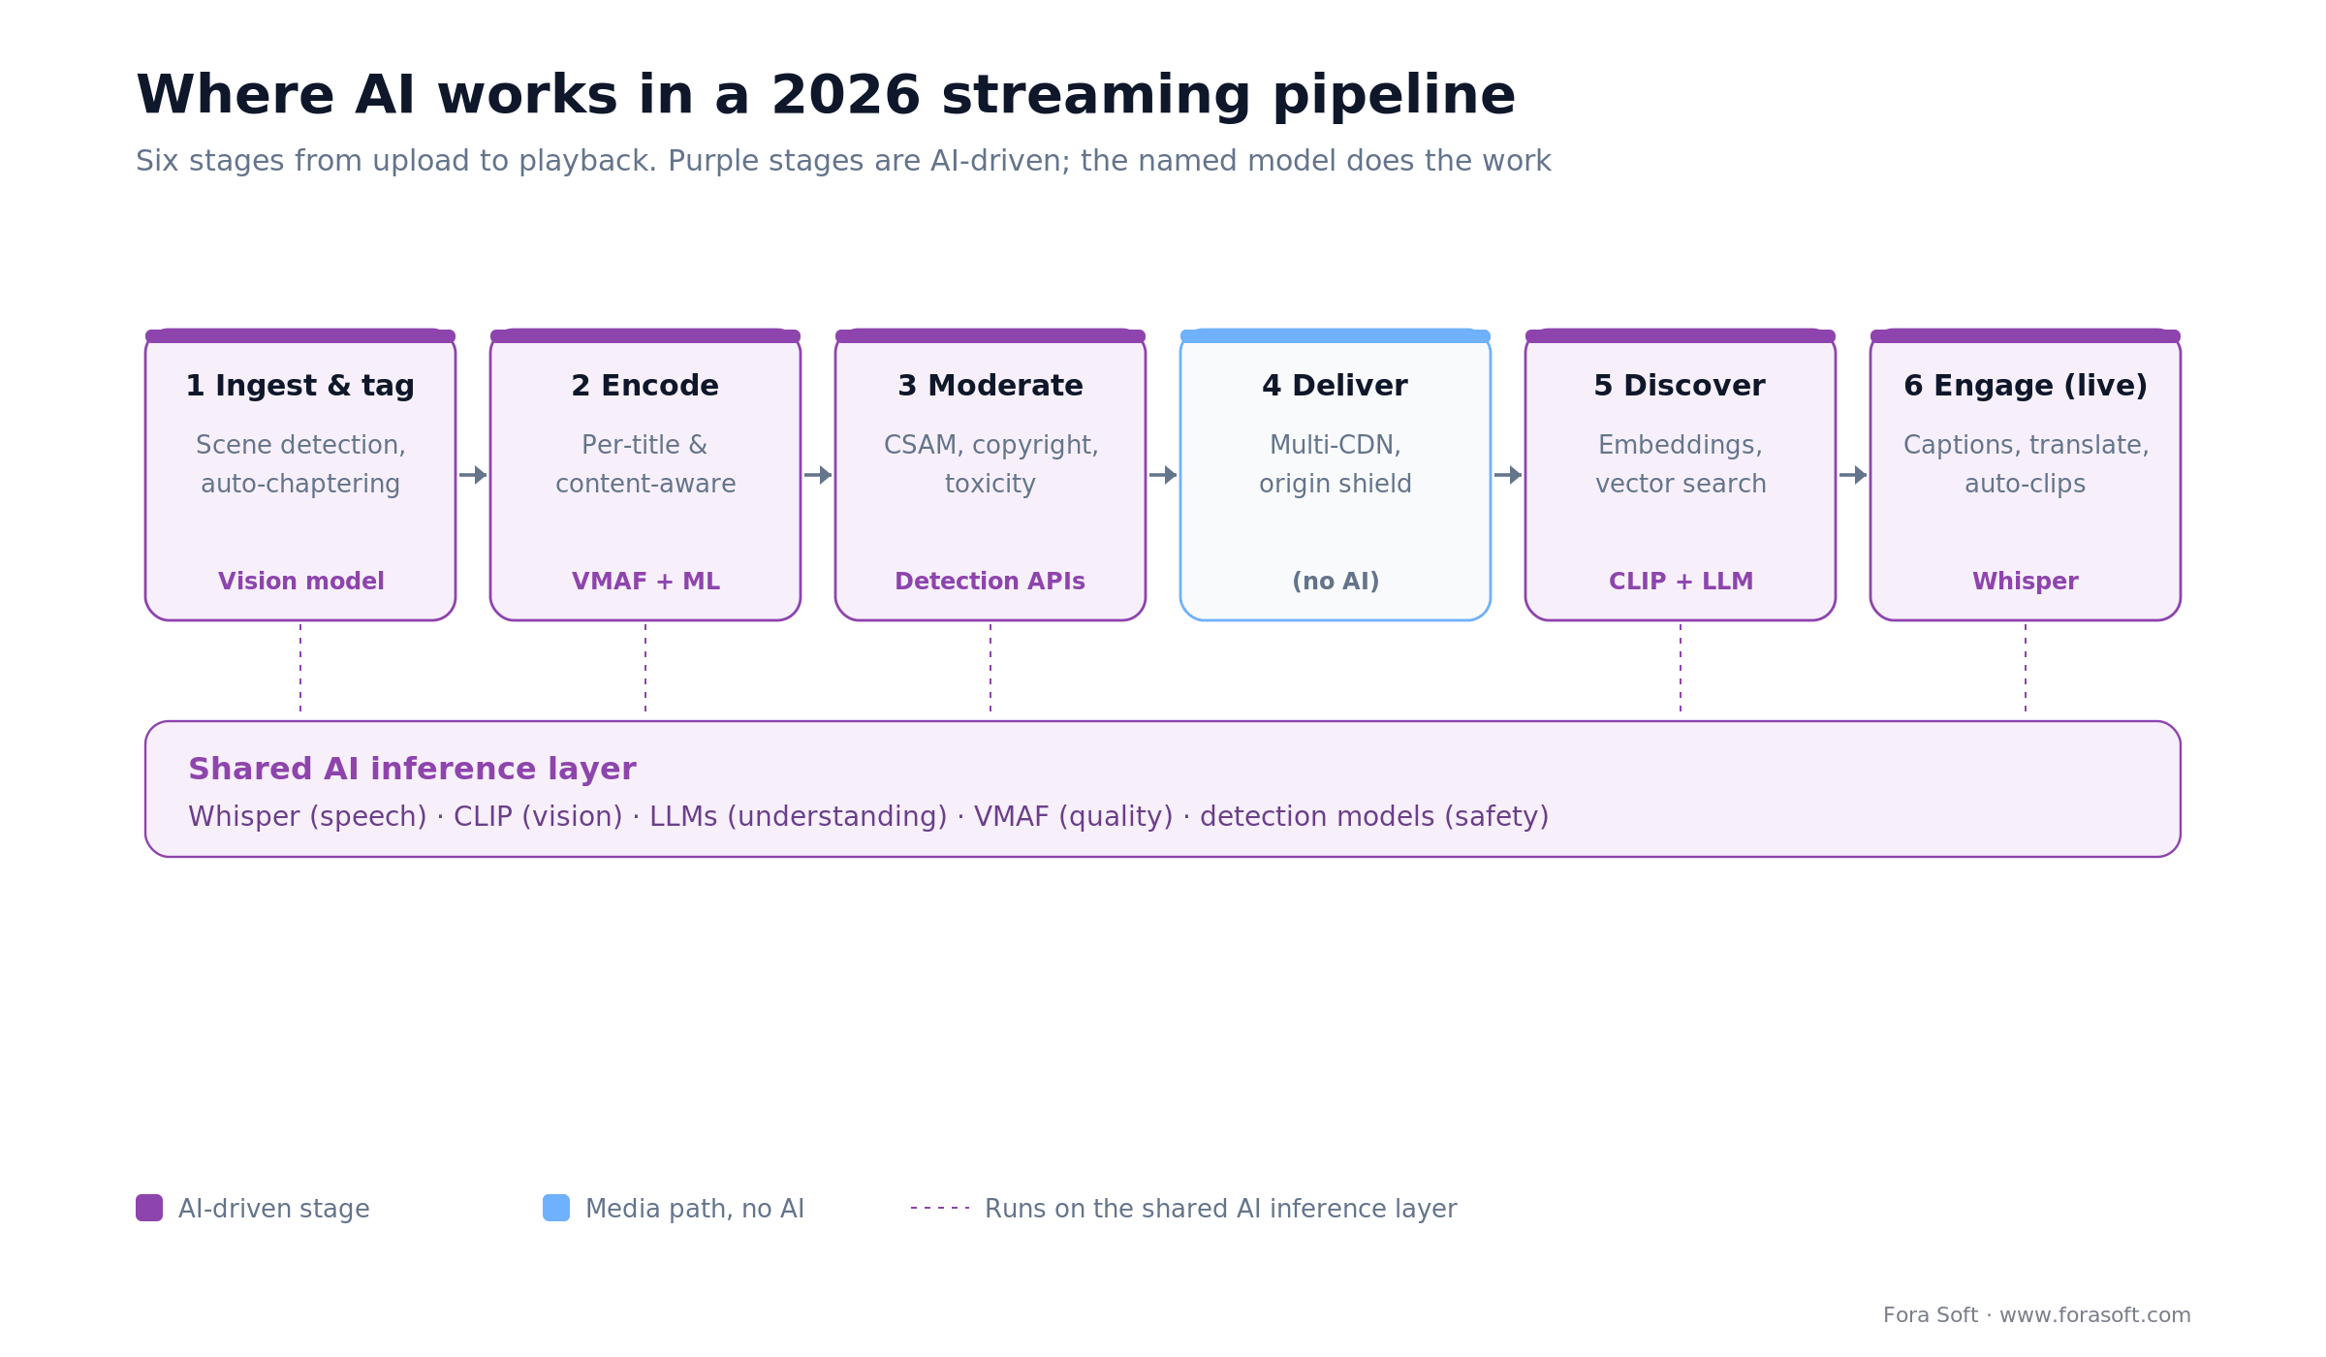Viewport: 2326px width, 1357px height.
Task: Click the dashed line legend sample
Action: point(940,1208)
